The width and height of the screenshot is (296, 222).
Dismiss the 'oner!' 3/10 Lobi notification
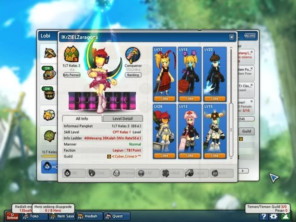pos(252,102)
